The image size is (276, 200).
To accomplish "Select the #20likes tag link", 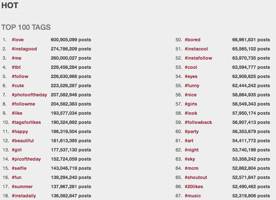I will (194, 187).
